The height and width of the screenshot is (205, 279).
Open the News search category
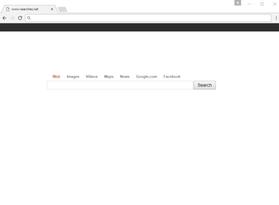(x=124, y=76)
